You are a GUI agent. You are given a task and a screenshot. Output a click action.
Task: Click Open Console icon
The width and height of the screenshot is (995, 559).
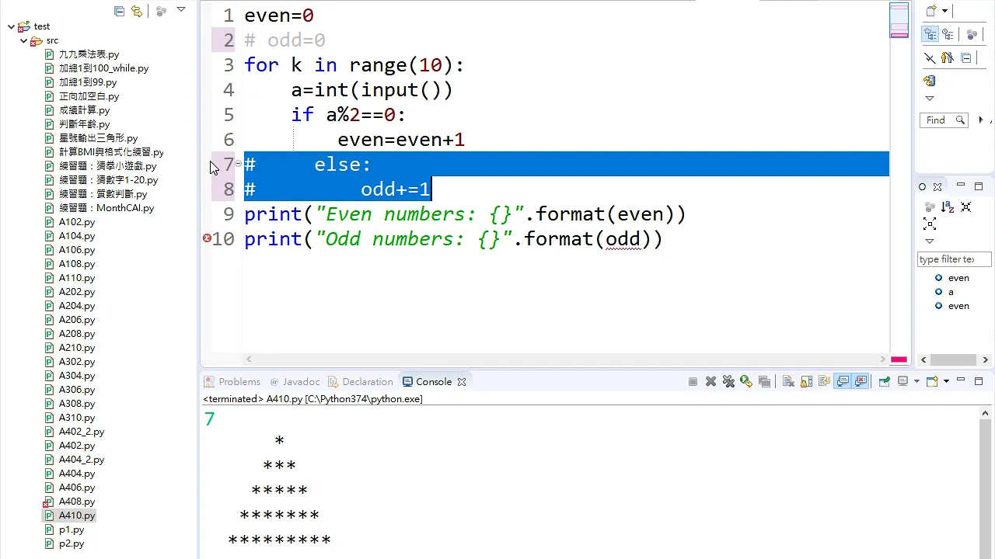point(932,381)
